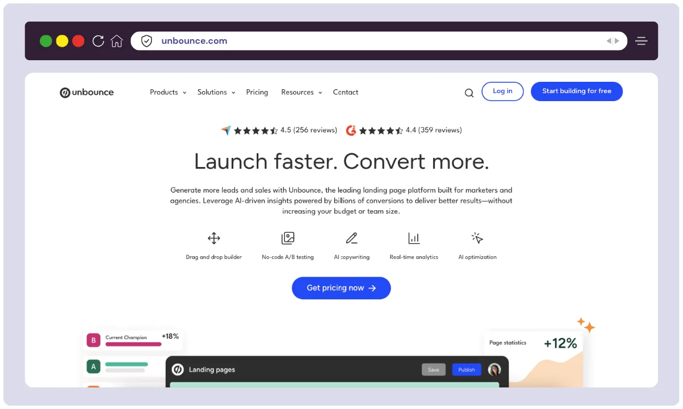Click the Unbounce logo
This screenshot has height=409, width=683.
87,92
